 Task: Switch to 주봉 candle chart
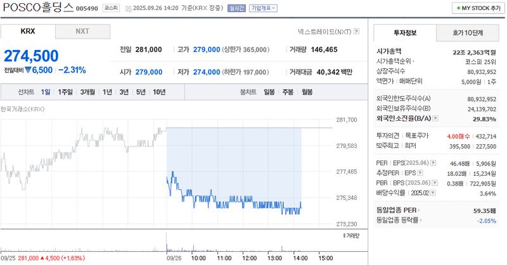click(288, 92)
